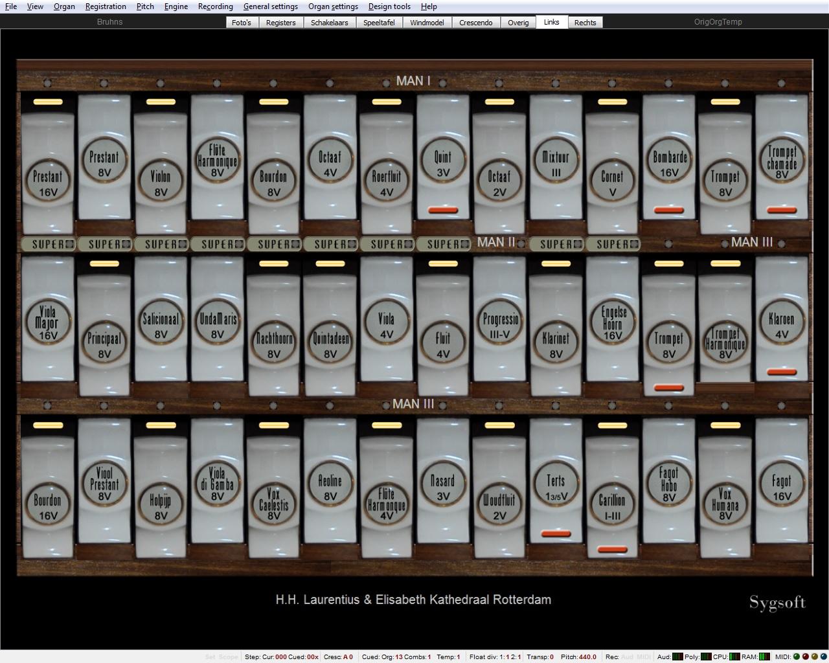This screenshot has width=829, height=663.
Task: Toggle the Trompet chamade 8V stop
Action: [782, 162]
